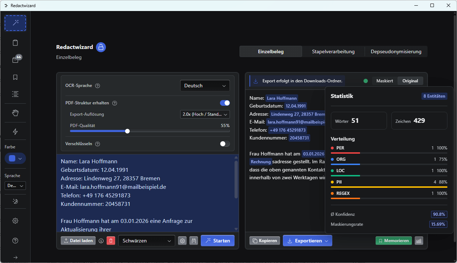Expand the sidebar with the arrow icon
The width and height of the screenshot is (457, 263).
pyautogui.click(x=15, y=257)
